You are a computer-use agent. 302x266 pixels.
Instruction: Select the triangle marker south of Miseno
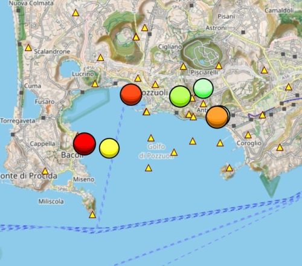[92, 215]
